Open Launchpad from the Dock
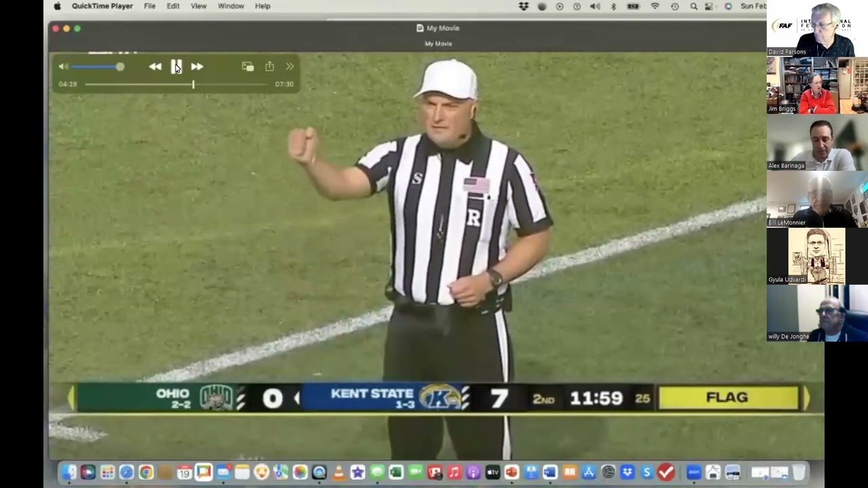The width and height of the screenshot is (868, 488). click(107, 472)
